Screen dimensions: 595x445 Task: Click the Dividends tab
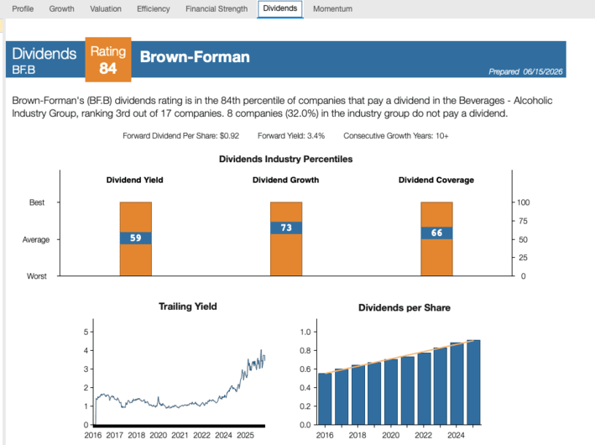280,8
